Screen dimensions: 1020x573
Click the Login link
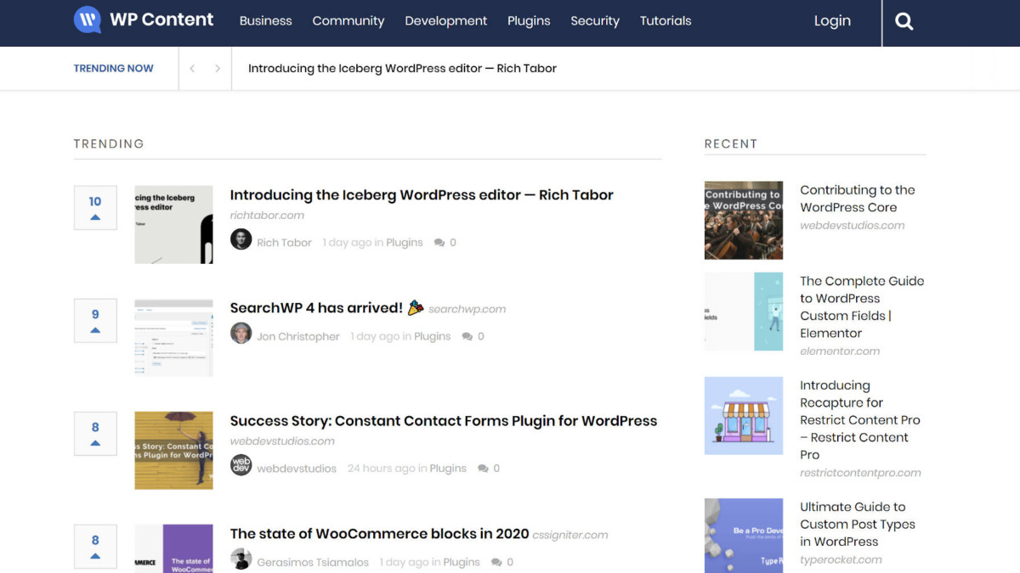coord(831,21)
